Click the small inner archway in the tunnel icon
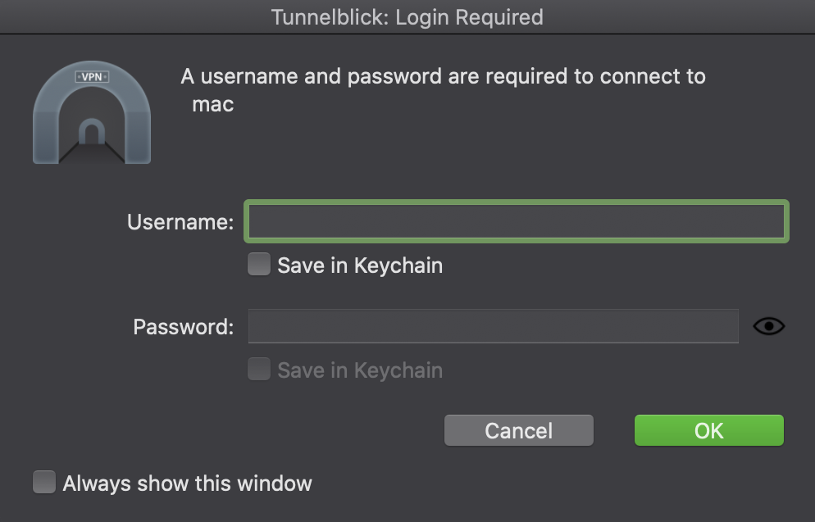 pyautogui.click(x=92, y=132)
